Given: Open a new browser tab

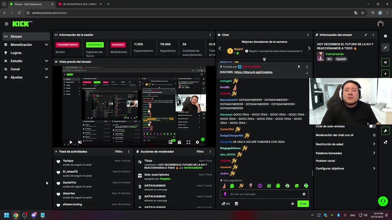Looking at the screenshot, I should pos(108,4).
